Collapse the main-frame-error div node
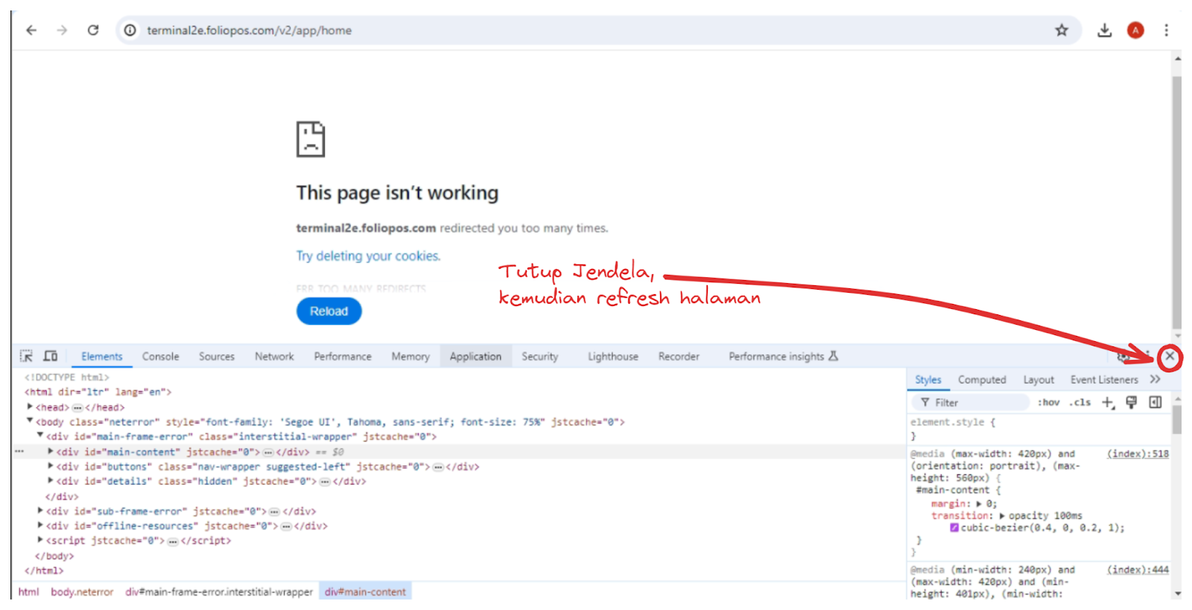This screenshot has width=1192, height=610. (x=40, y=436)
